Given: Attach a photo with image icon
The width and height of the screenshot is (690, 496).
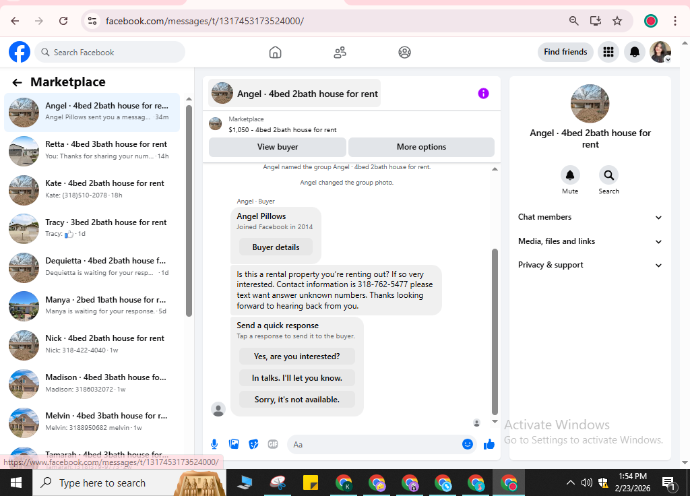Looking at the screenshot, I should point(234,445).
